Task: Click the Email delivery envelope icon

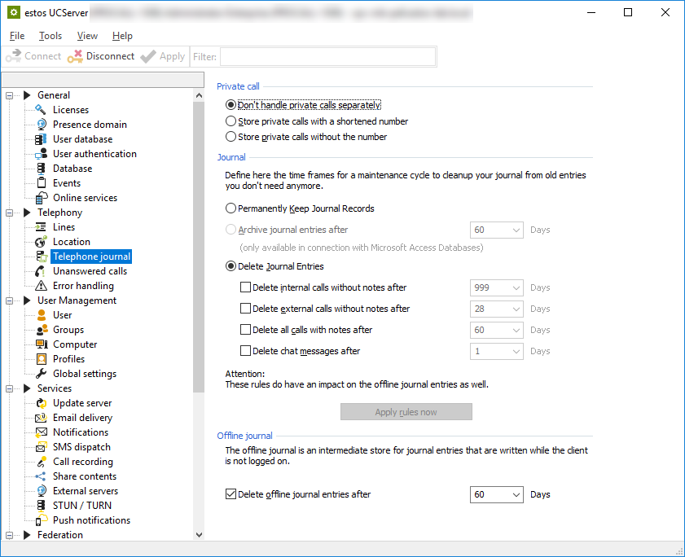Action: [41, 418]
